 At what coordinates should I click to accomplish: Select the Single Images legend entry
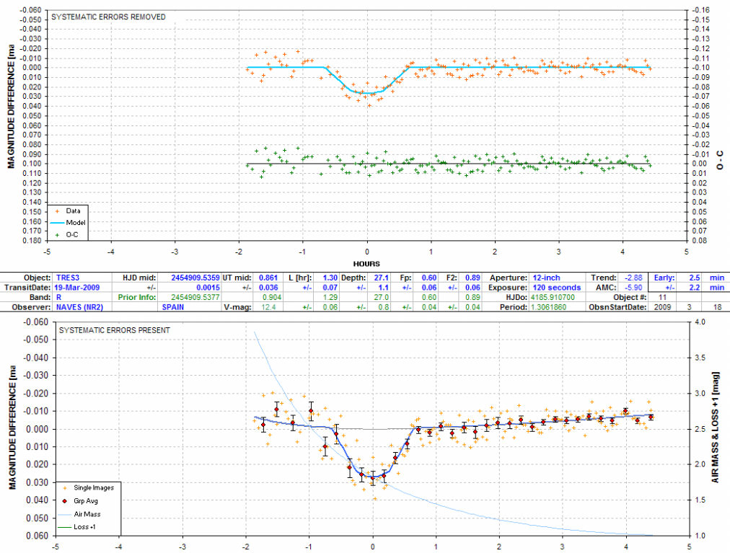tap(94, 488)
